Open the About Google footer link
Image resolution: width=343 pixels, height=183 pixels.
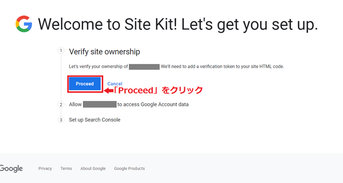coord(93,169)
